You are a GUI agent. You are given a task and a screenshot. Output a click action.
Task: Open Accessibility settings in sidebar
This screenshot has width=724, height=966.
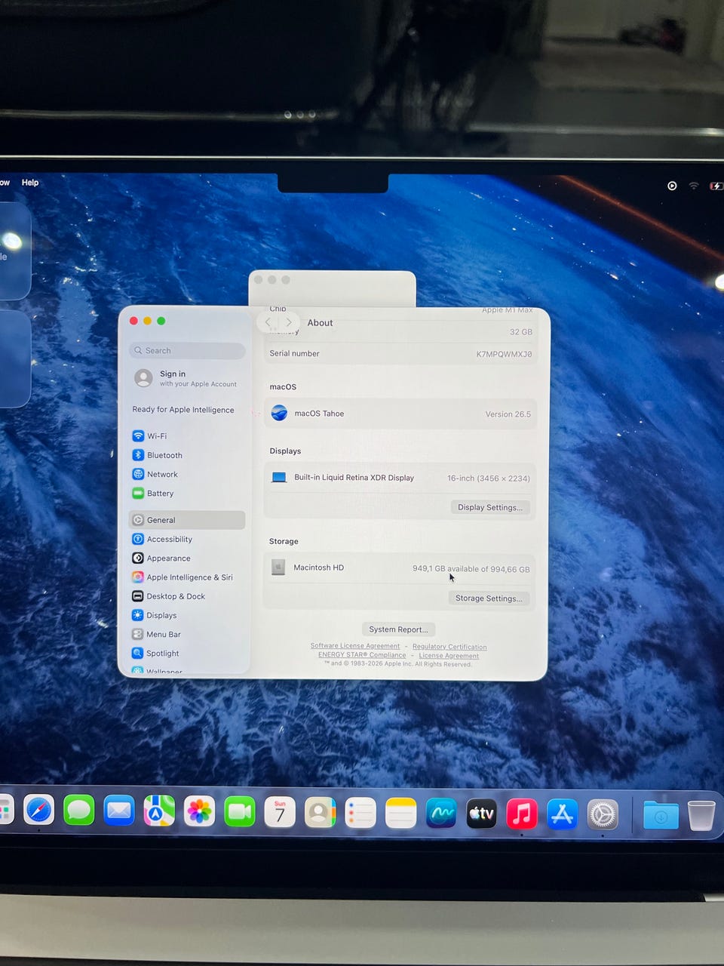tap(187, 539)
